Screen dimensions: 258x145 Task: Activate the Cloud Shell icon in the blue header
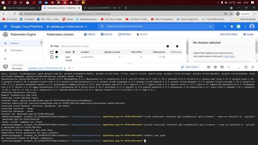(x=225, y=27)
